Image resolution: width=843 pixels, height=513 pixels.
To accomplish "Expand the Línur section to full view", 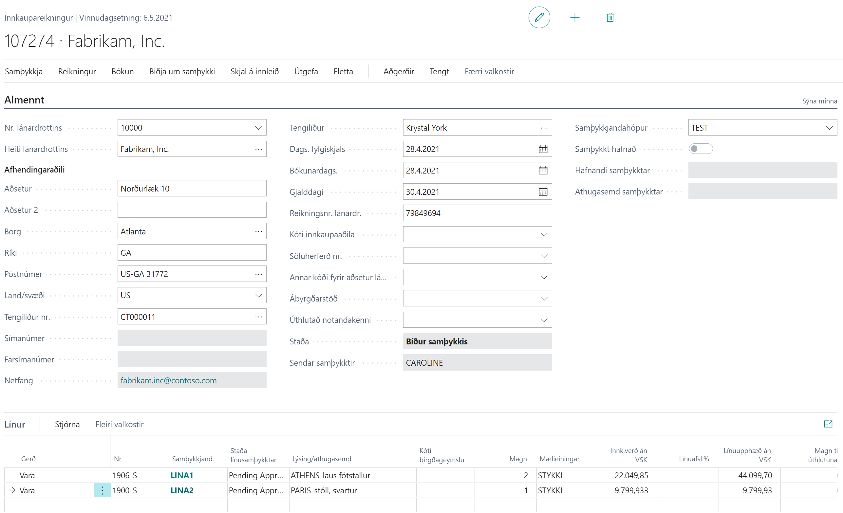I will pos(828,424).
